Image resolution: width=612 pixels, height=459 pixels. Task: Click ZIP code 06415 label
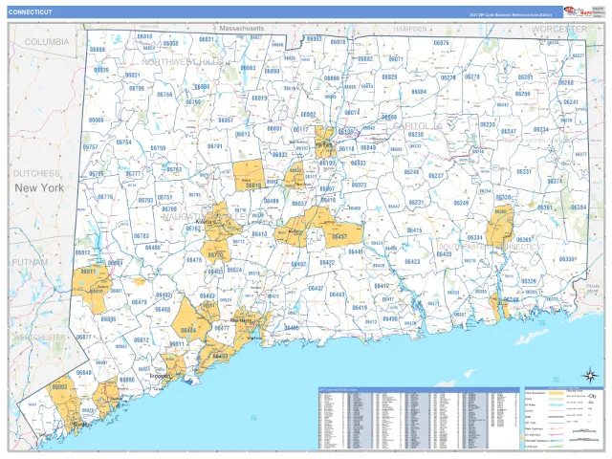coord(414,230)
